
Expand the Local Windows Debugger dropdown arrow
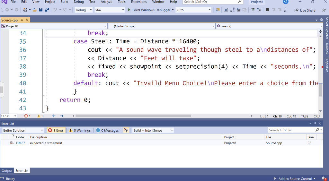173,10
